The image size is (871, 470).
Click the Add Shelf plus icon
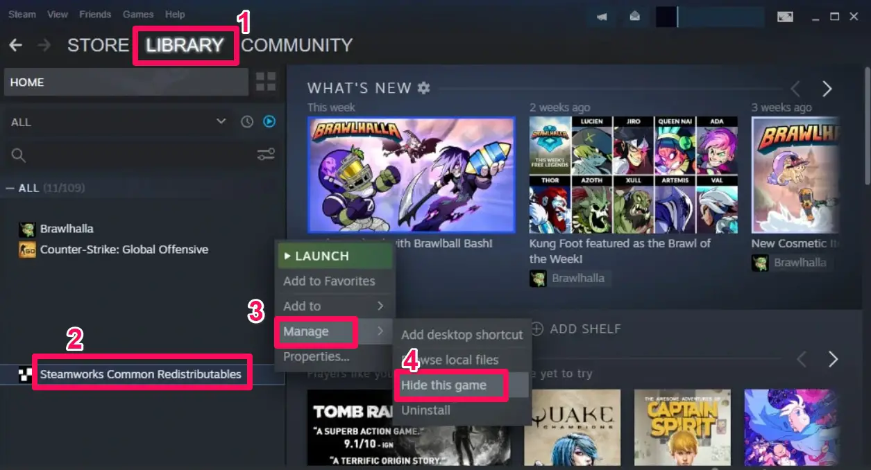[x=536, y=329]
